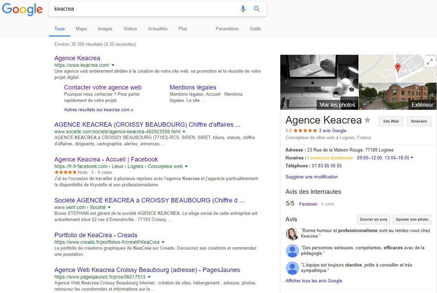This screenshot has width=437, height=293.
Task: Switch to the Images tab
Action: coord(105,29)
